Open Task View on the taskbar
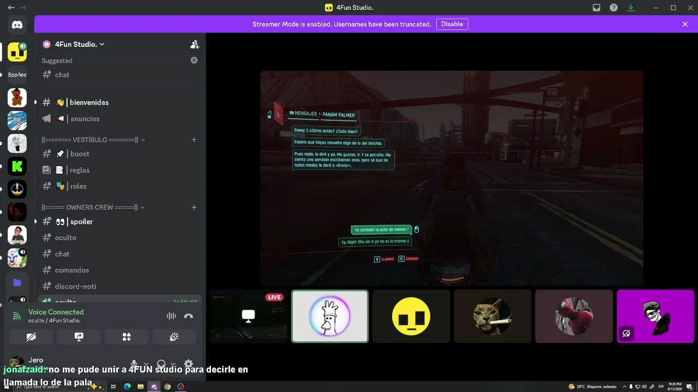This screenshot has height=392, width=698. pyautogui.click(x=113, y=387)
